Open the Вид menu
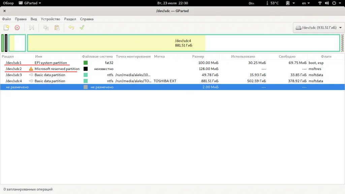 [34, 19]
